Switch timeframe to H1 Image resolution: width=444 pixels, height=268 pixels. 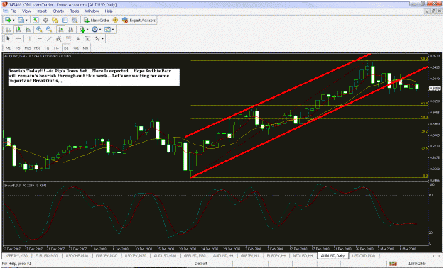47,48
